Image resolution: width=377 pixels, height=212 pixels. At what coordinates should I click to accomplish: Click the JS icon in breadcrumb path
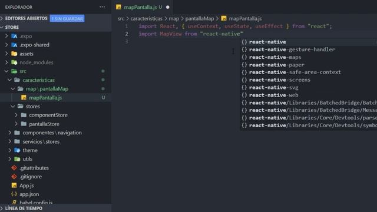pos(224,18)
